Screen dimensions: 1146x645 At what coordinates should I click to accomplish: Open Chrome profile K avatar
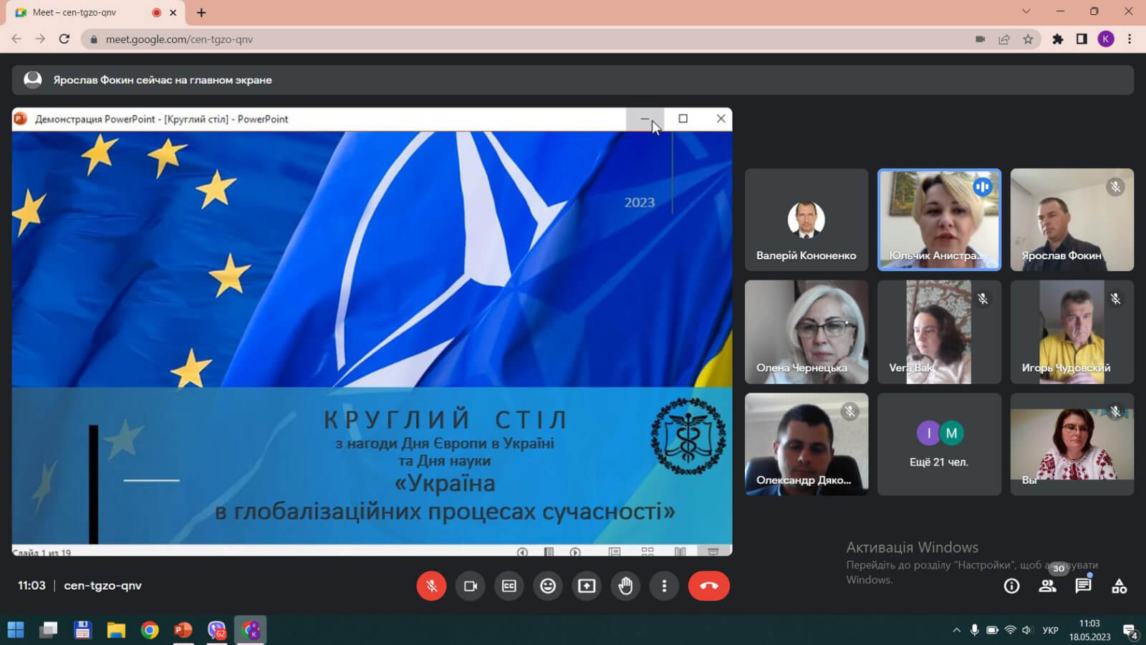point(1106,39)
